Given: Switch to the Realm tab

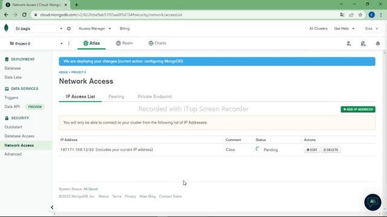Looking at the screenshot, I should pos(125,43).
